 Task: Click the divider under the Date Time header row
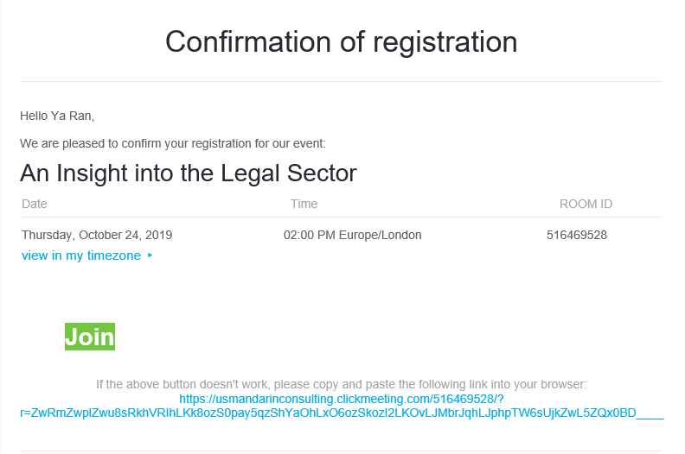click(x=341, y=217)
